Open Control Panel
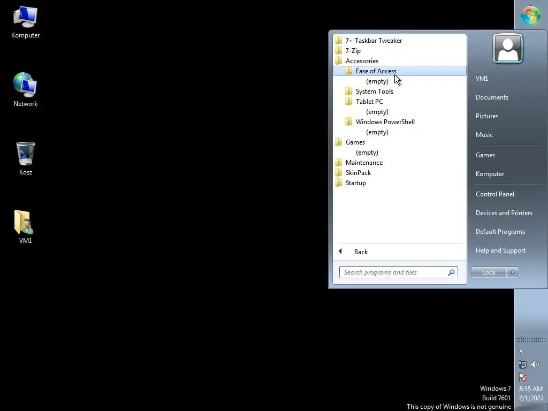Screen dimensions: 548x411 pyautogui.click(x=494, y=194)
